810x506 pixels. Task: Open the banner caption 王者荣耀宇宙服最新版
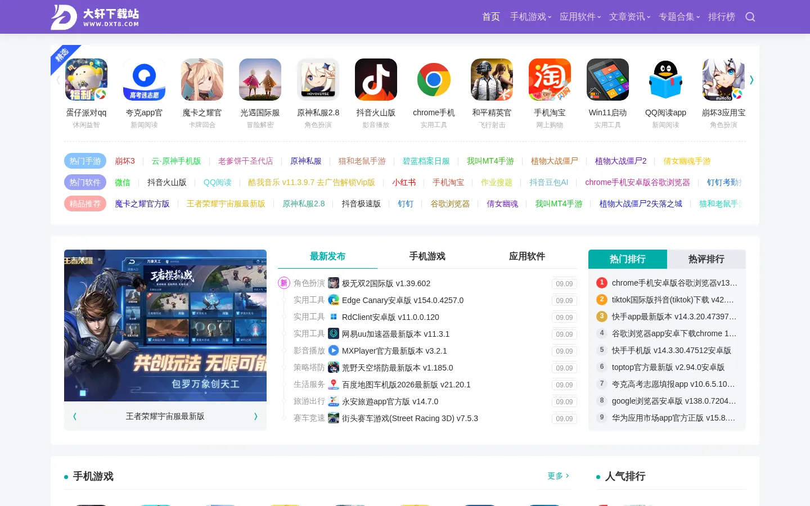click(165, 416)
